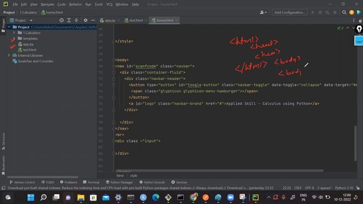
Task: Click the editor vertical scrollbar thumb
Action: click(x=356, y=143)
